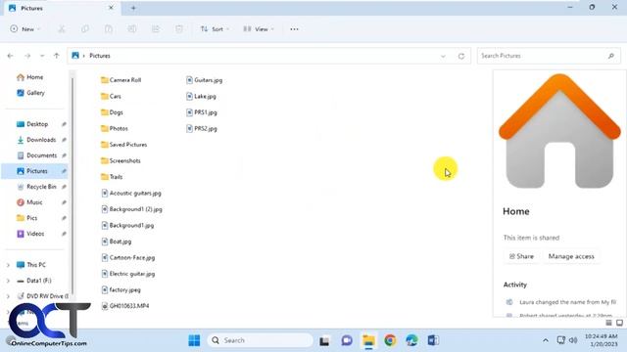The width and height of the screenshot is (627, 352).
Task: Click Share button in details pane
Action: point(521,256)
